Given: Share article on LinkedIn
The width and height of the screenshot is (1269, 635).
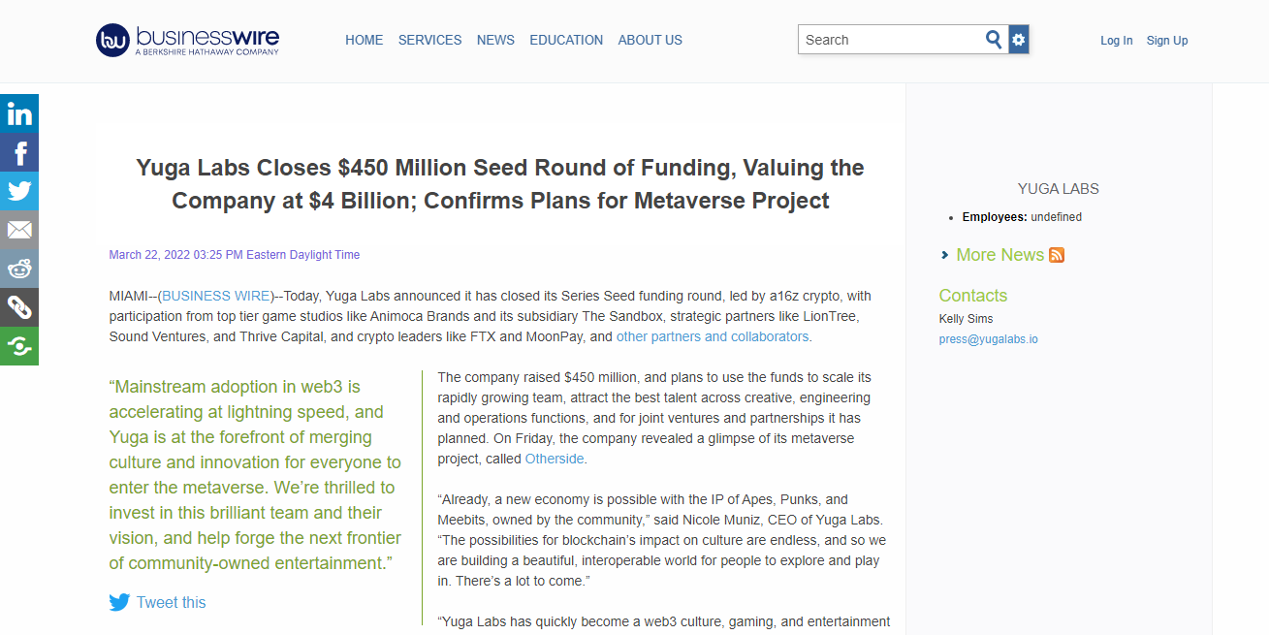Looking at the screenshot, I should (x=19, y=113).
